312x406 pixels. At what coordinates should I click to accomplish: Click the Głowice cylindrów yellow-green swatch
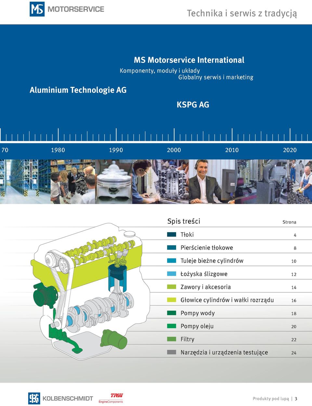tap(171, 300)
